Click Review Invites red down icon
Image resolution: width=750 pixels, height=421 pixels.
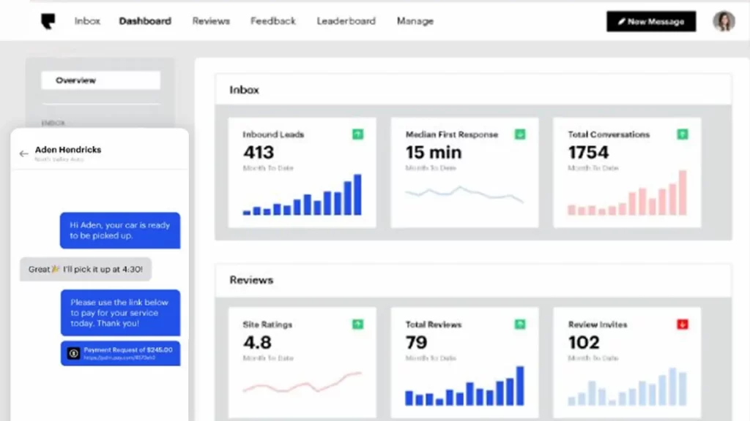click(x=682, y=324)
